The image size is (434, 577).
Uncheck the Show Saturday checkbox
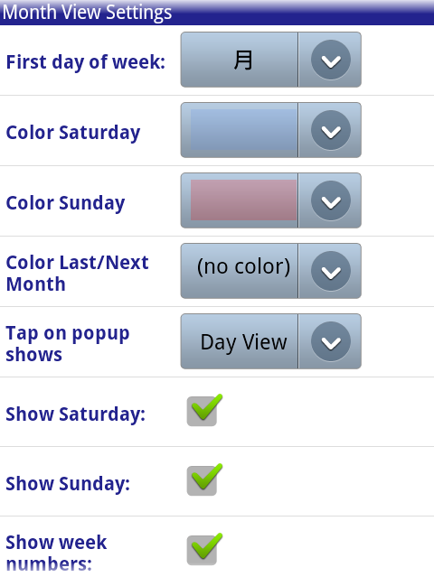coord(204,410)
